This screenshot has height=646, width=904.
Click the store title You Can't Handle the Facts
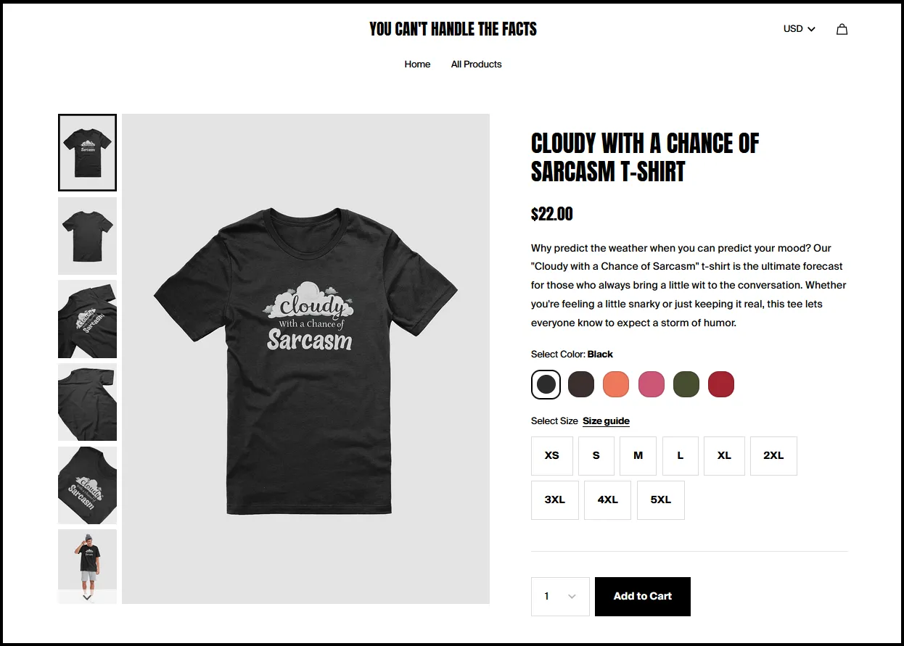(x=453, y=29)
